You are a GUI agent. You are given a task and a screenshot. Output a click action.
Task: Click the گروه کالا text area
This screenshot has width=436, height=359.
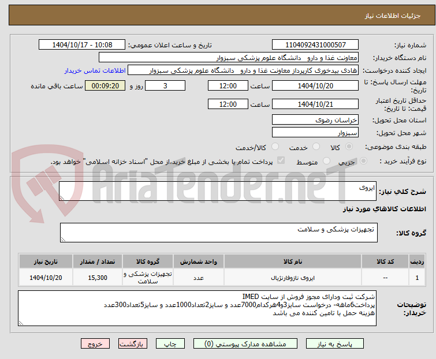218,233
